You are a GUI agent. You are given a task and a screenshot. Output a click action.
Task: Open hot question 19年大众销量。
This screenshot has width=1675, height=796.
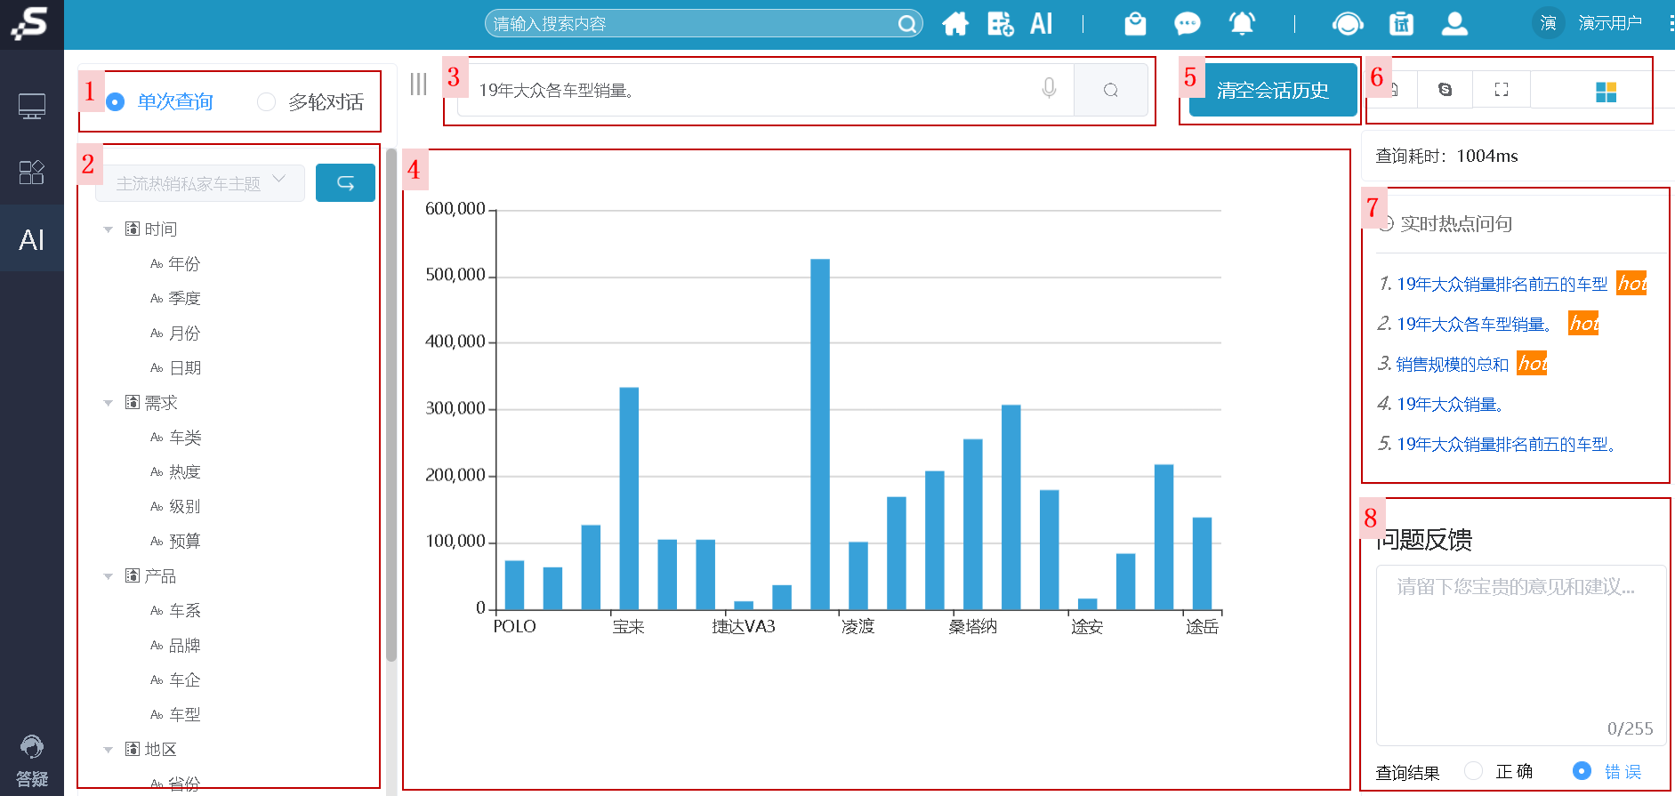(x=1450, y=404)
